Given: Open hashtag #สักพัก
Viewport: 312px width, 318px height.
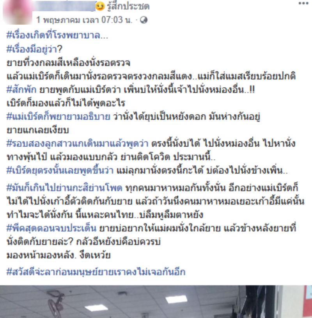Looking at the screenshot, I should pos(21,89).
